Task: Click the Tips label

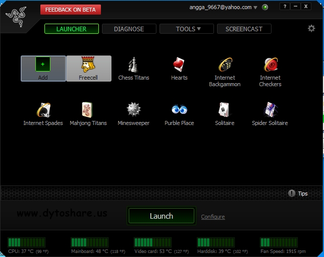Action: click(x=303, y=194)
